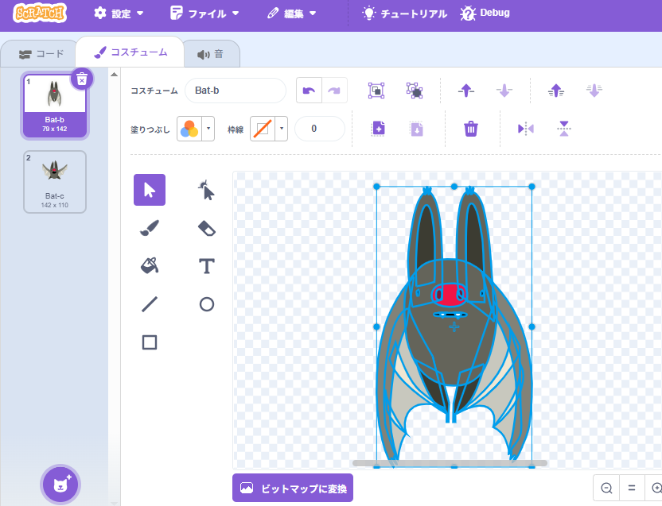Open the 設定 settings menu
This screenshot has width=662, height=506.
coord(119,14)
